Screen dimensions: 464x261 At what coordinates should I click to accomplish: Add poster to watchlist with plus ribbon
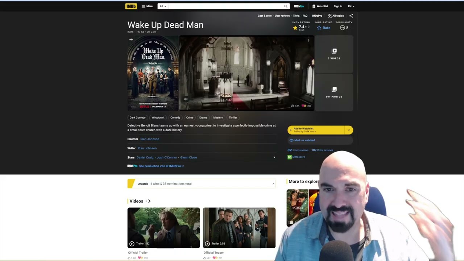(x=131, y=40)
